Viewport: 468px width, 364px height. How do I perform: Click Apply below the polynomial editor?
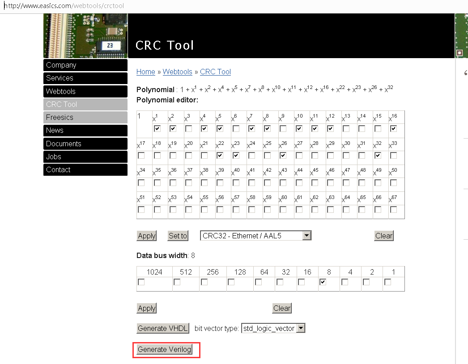point(147,236)
